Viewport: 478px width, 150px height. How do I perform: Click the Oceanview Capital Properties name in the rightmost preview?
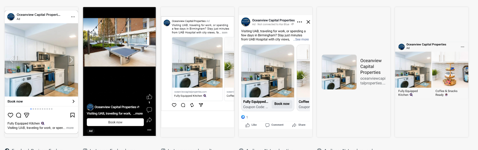pyautogui.click(x=426, y=45)
